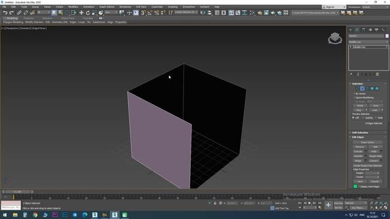The width and height of the screenshot is (390, 219).
Task: Open the Create Selection Set dropdown
Action: tap(186, 12)
